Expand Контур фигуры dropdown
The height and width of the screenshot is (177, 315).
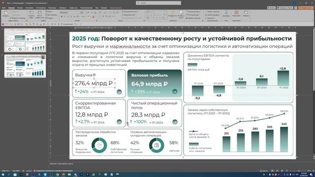pyautogui.click(x=192, y=15)
